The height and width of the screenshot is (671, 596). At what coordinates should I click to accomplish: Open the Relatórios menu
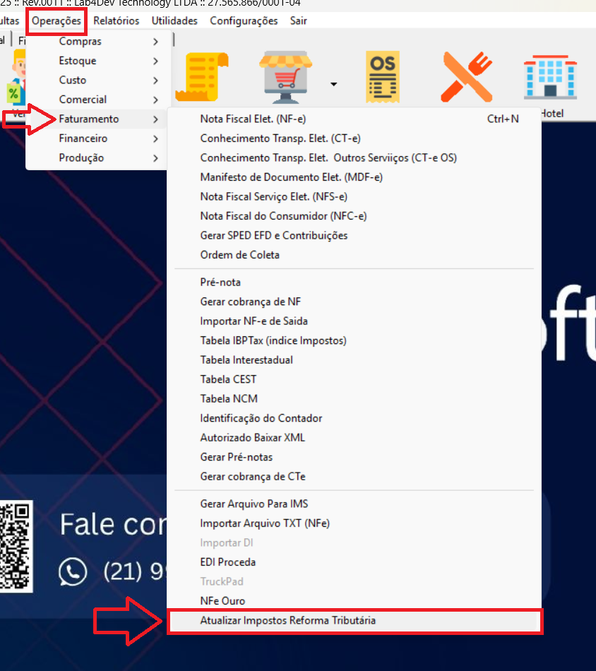(116, 20)
